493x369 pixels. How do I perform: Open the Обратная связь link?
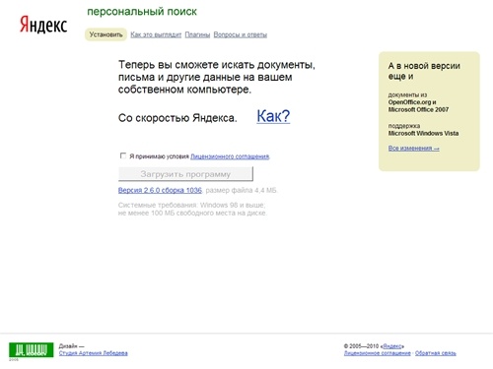point(436,353)
